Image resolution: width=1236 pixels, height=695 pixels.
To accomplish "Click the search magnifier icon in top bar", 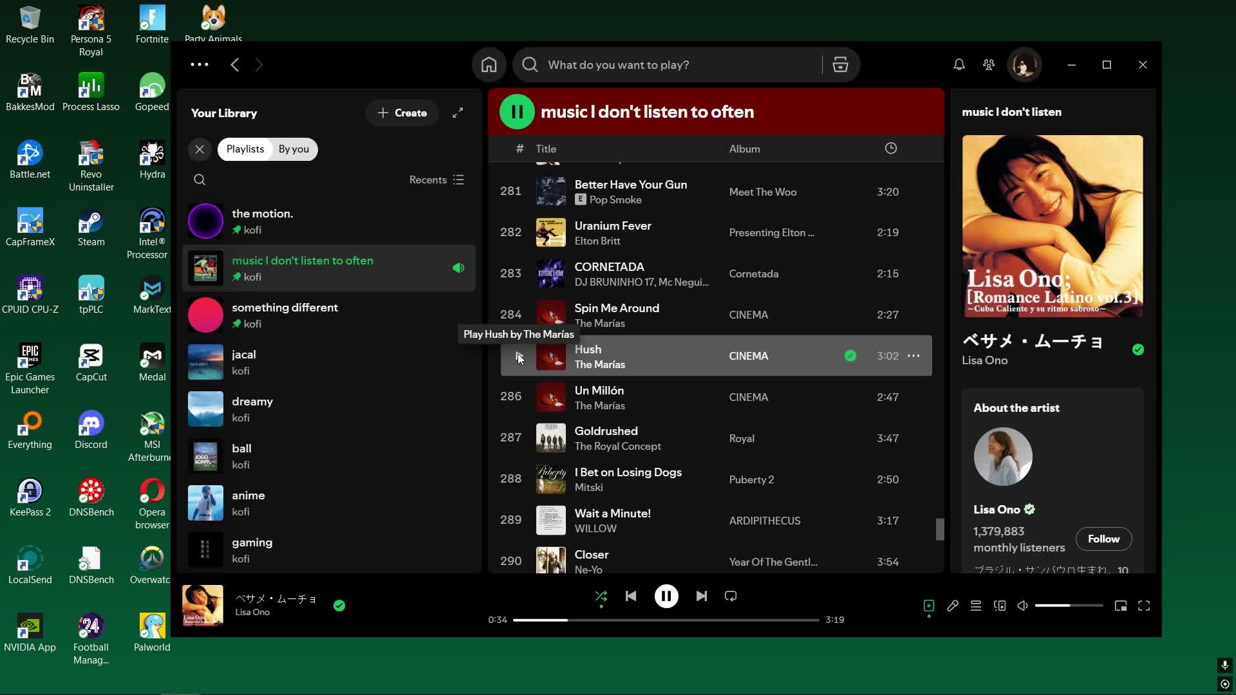I will (530, 65).
